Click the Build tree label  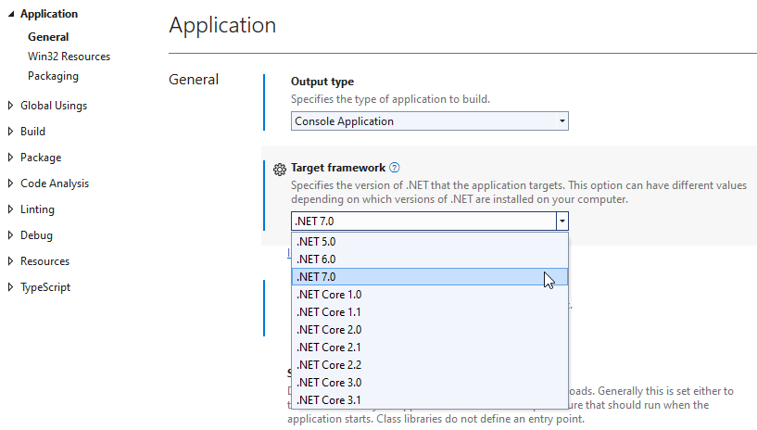[32, 132]
